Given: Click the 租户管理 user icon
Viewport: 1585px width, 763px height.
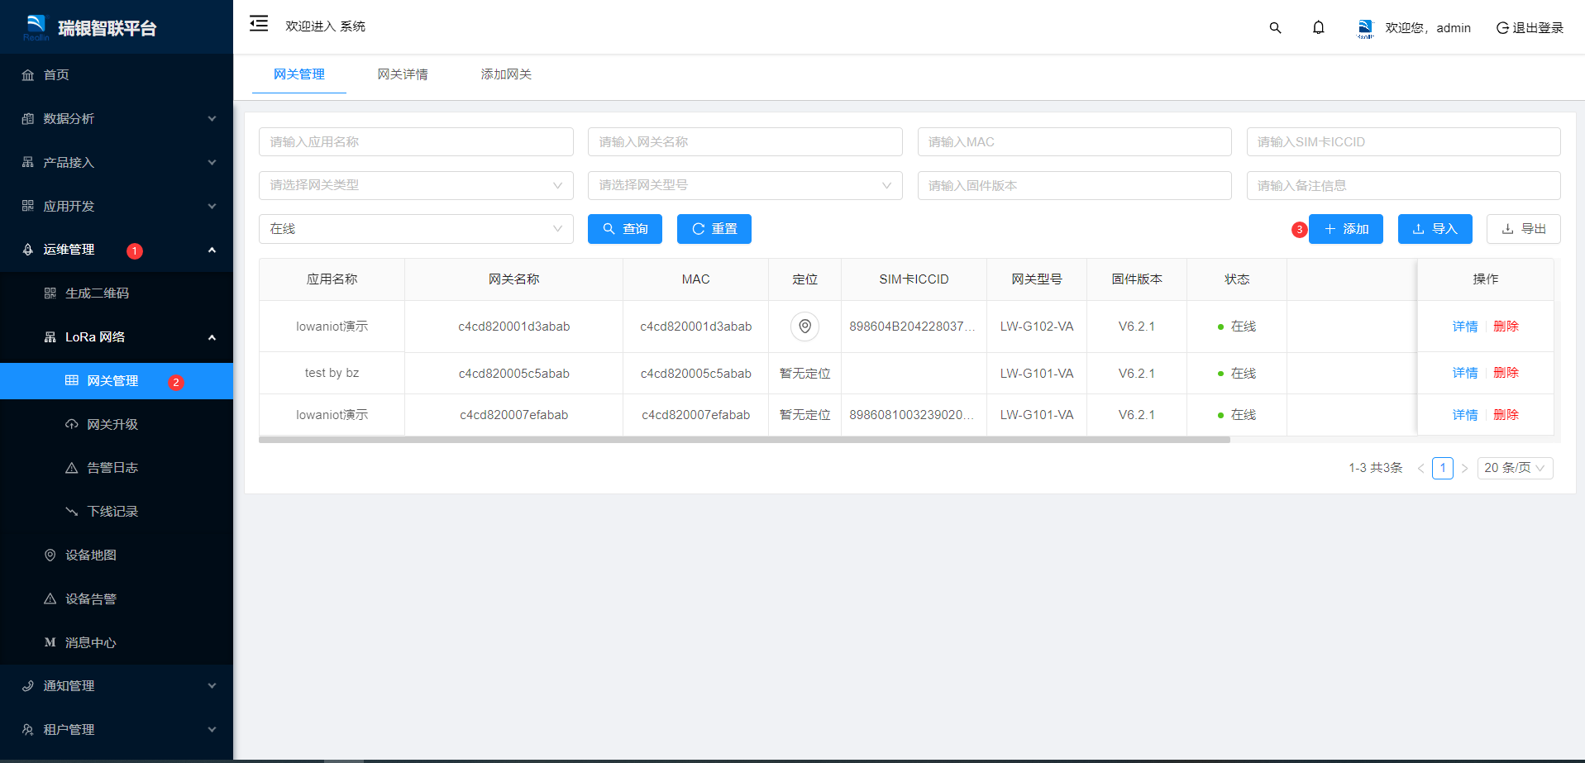Looking at the screenshot, I should (x=28, y=730).
